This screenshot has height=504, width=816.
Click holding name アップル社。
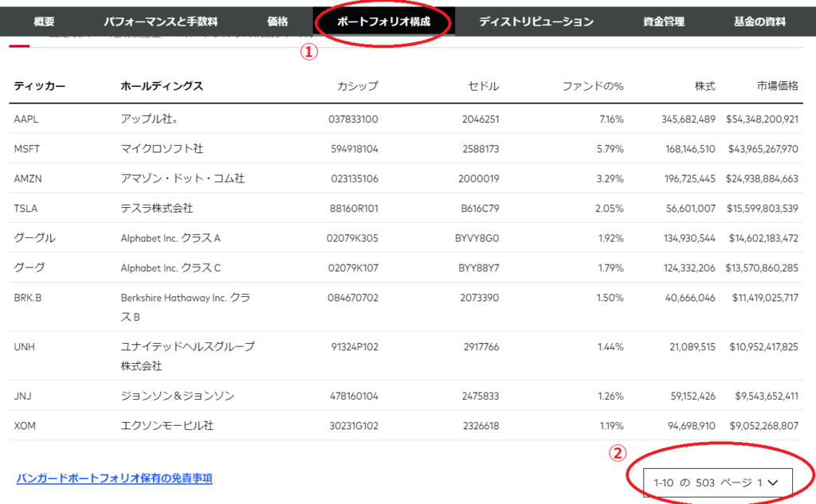click(x=149, y=119)
